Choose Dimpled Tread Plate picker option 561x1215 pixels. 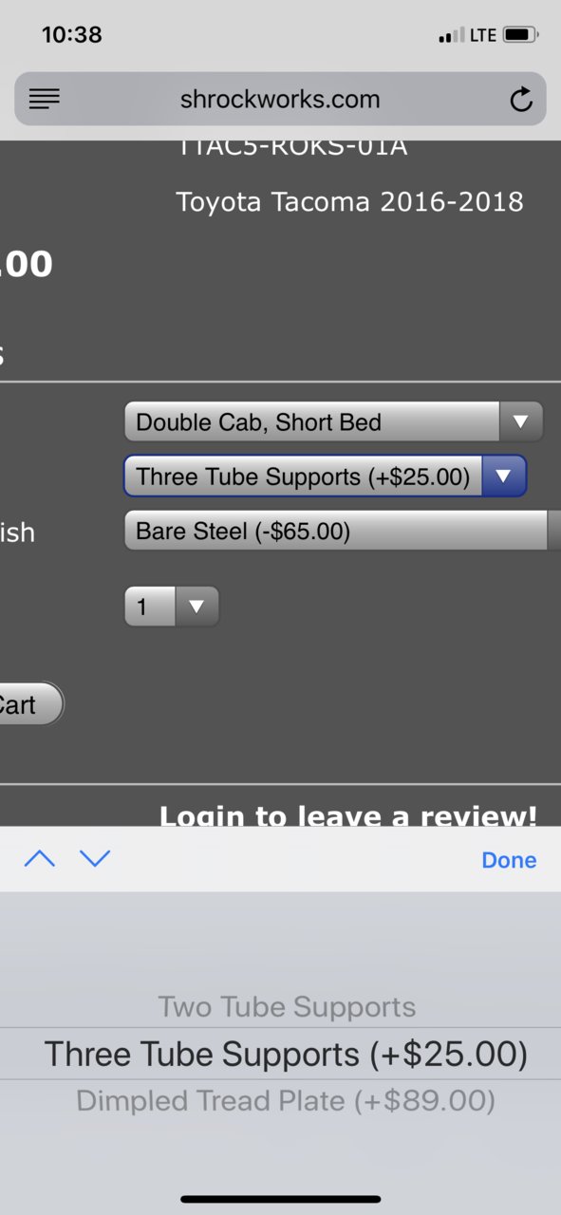click(x=286, y=1101)
